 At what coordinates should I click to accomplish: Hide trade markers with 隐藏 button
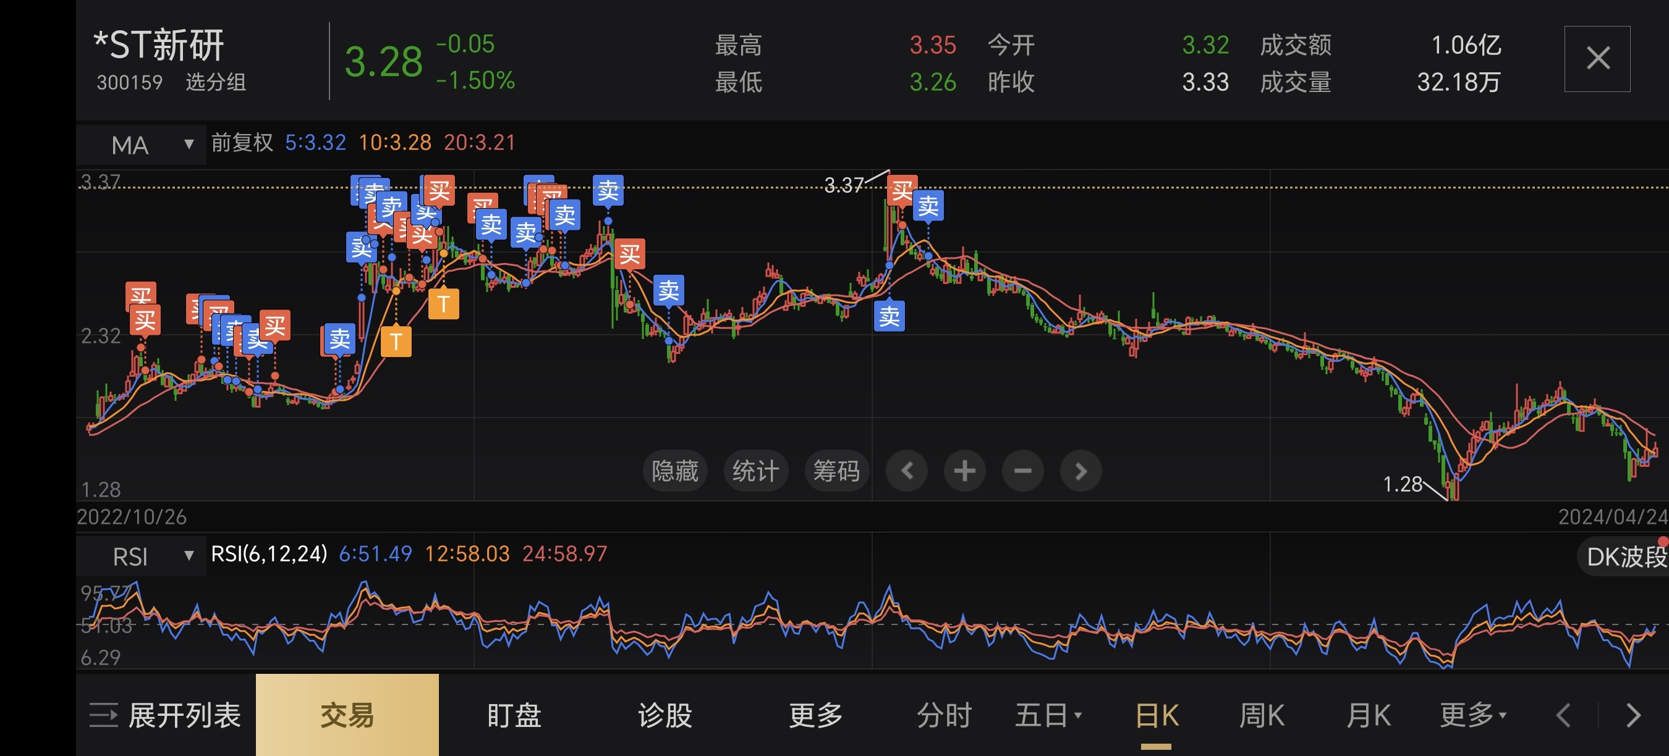674,471
